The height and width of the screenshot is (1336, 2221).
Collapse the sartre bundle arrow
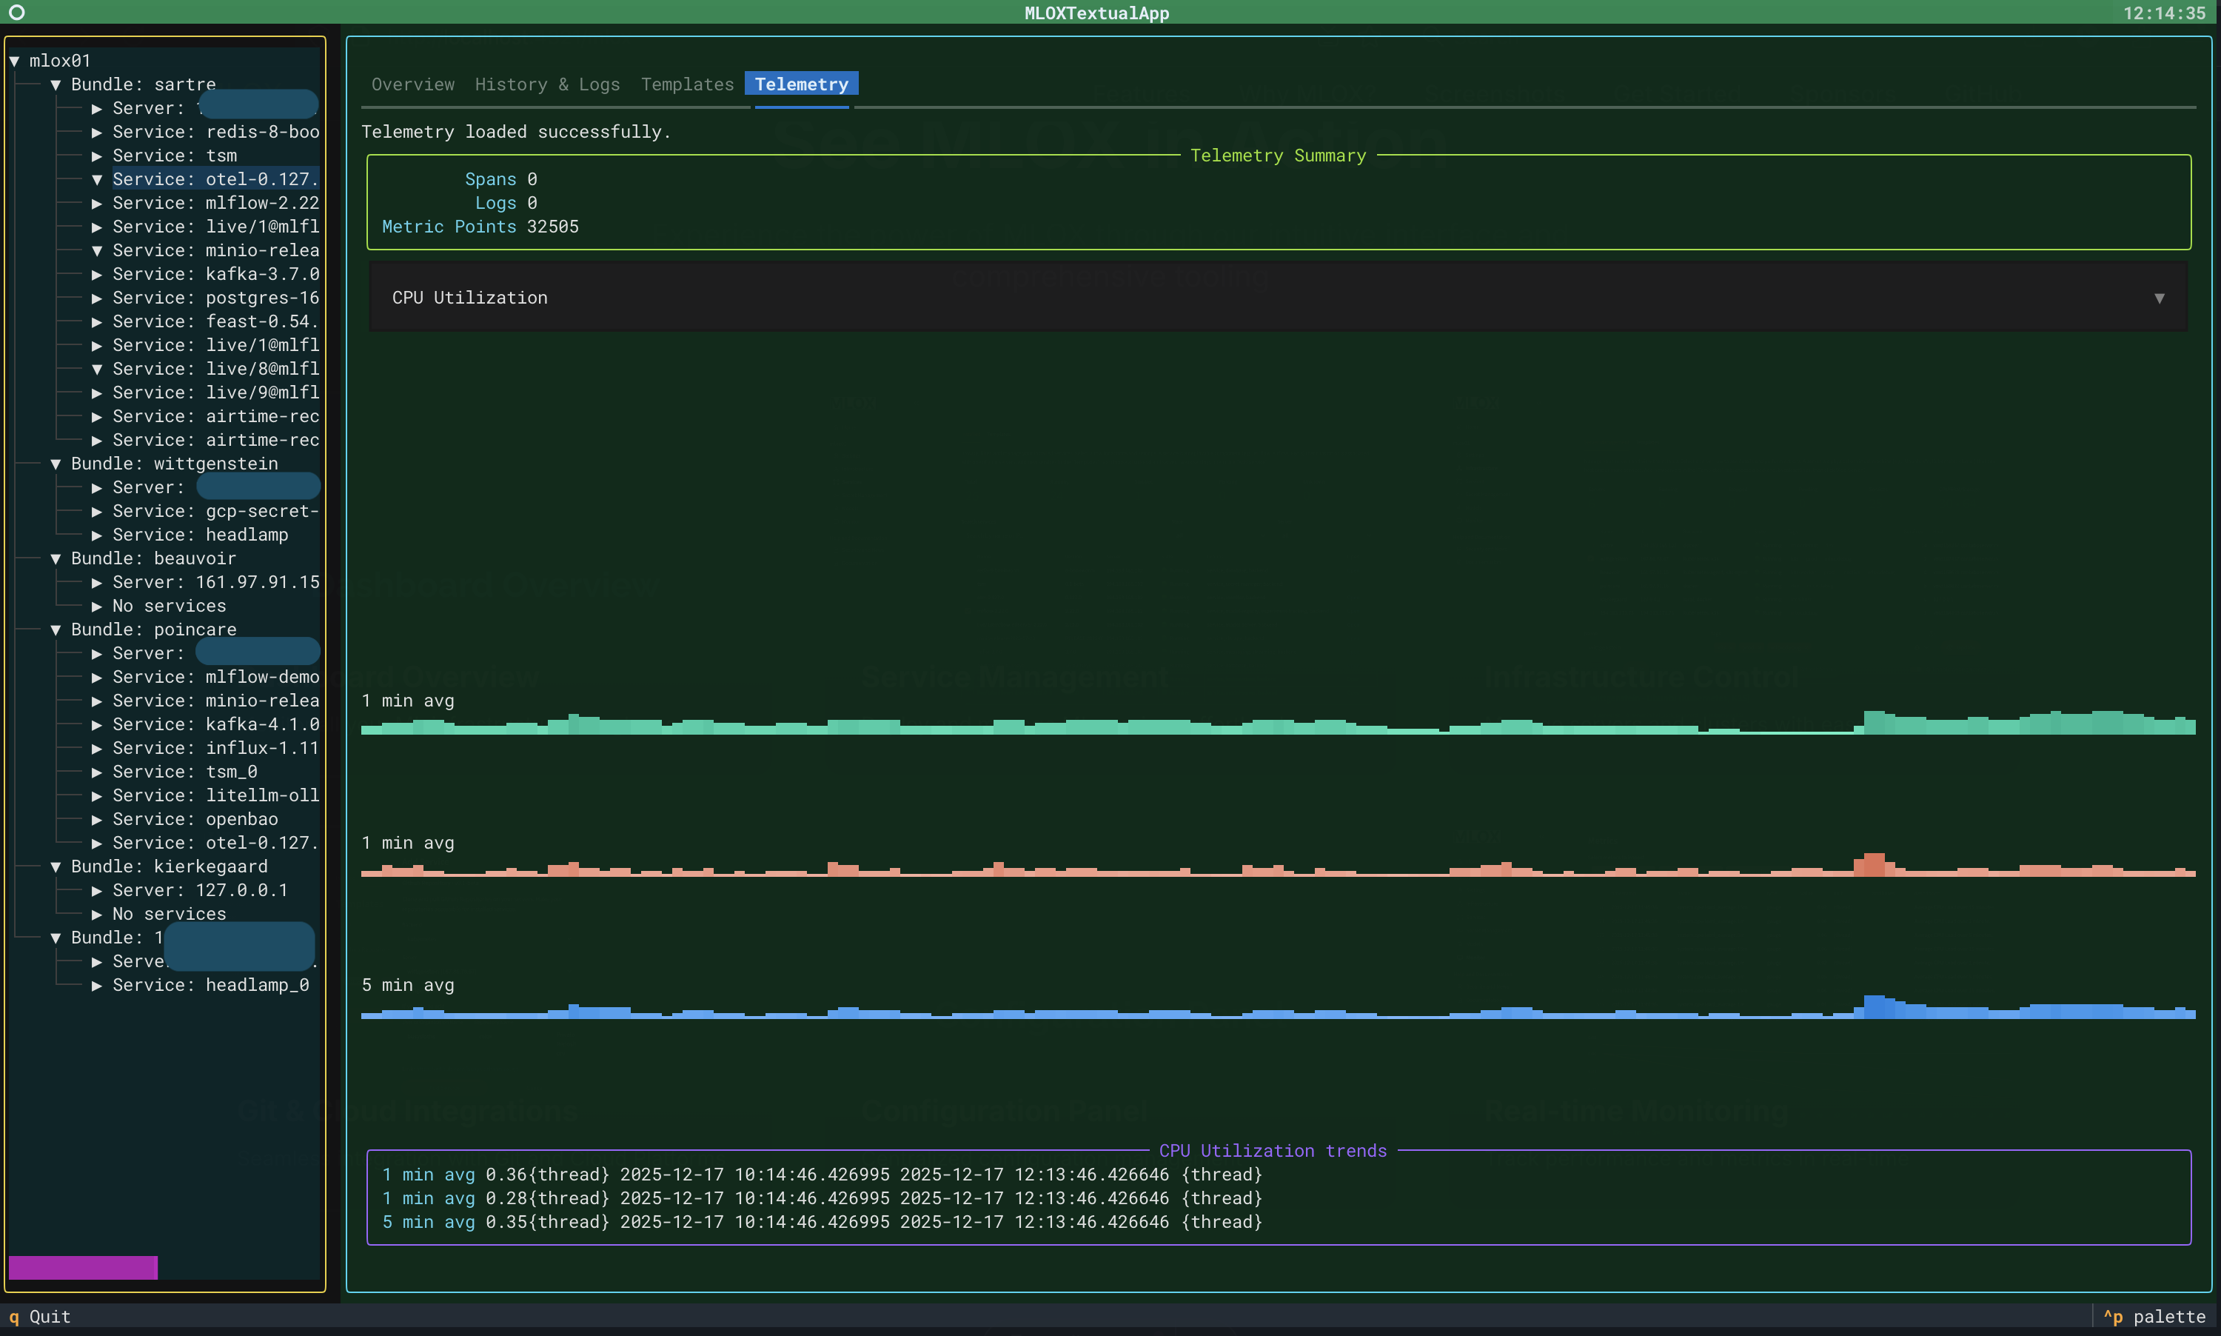(56, 84)
